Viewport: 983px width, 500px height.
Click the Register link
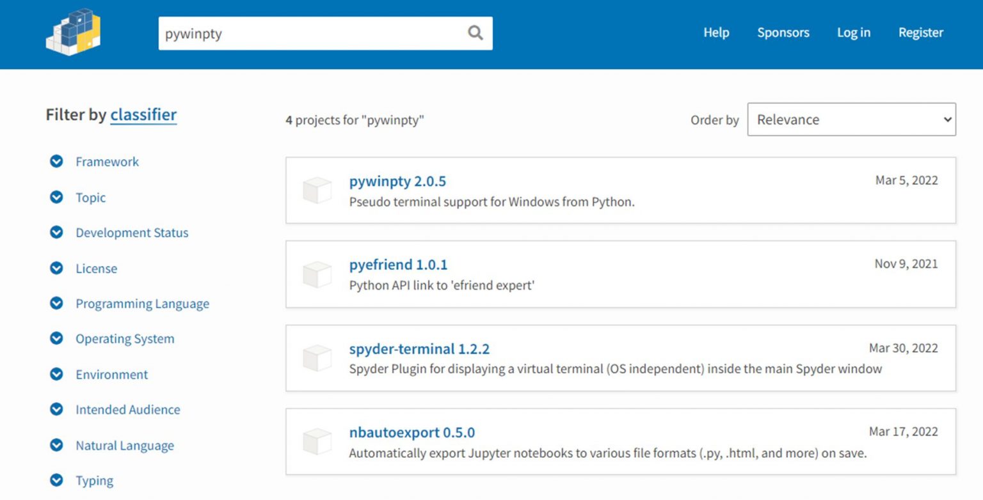(x=920, y=33)
